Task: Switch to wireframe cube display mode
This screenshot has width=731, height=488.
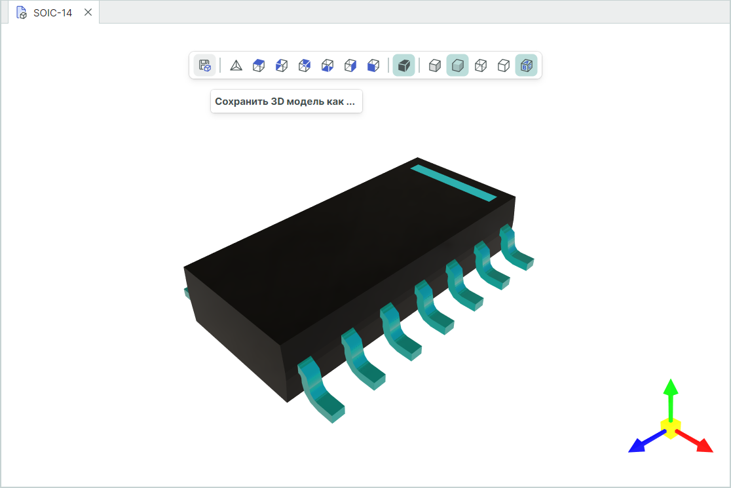Action: click(480, 66)
